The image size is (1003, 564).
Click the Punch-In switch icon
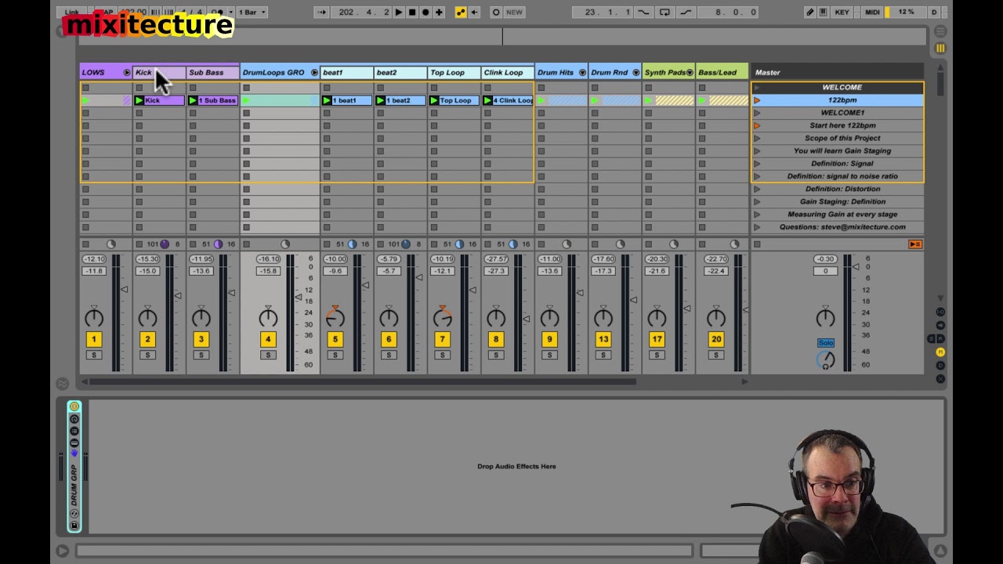tap(643, 12)
